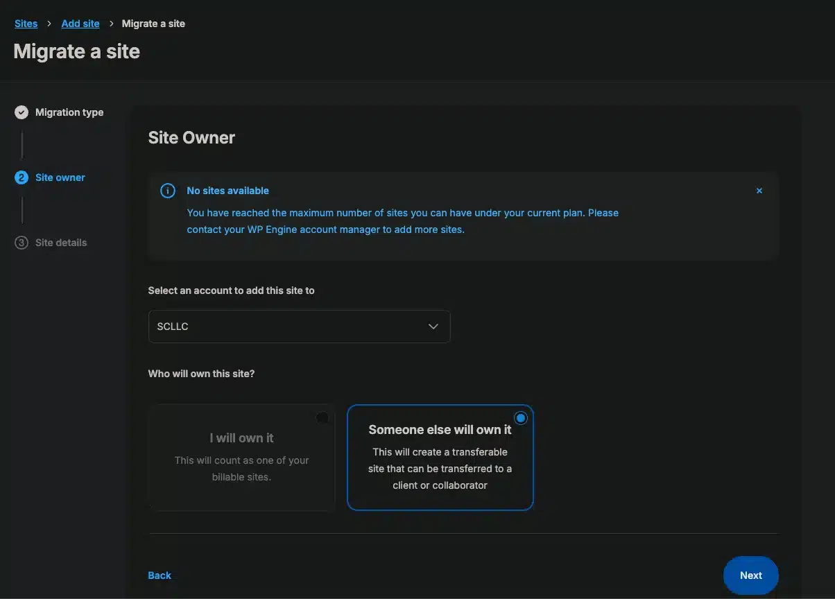Click the step 3 Site details number icon
Viewport: 835px width, 599px height.
pyautogui.click(x=21, y=243)
